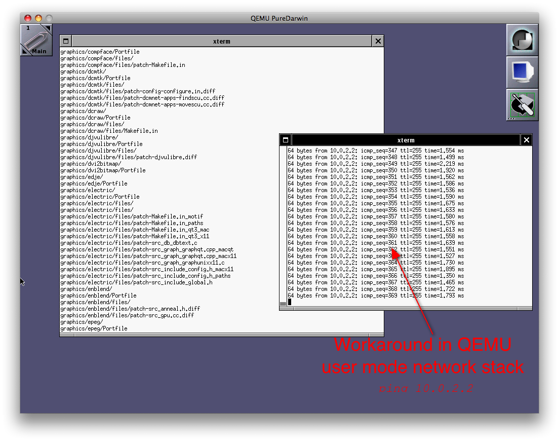Click the ping line with icmp_seq=350

point(376,170)
